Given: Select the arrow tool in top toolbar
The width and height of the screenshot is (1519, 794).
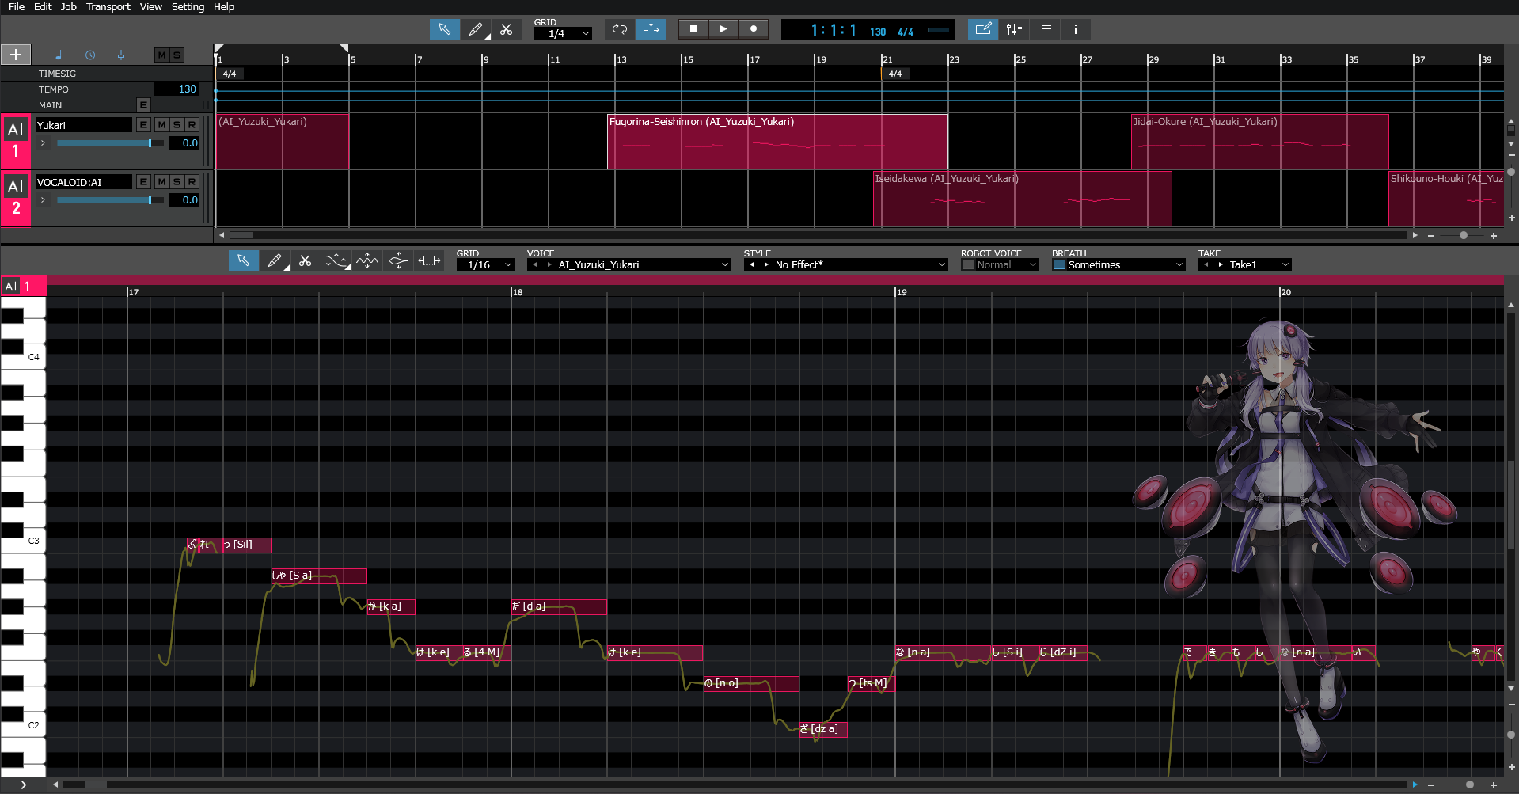Looking at the screenshot, I should coord(444,29).
